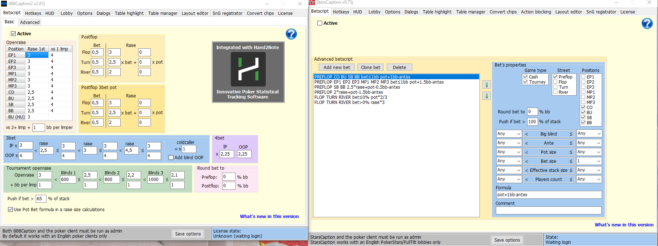Toggle Add blind OOP checkbox

point(171,157)
